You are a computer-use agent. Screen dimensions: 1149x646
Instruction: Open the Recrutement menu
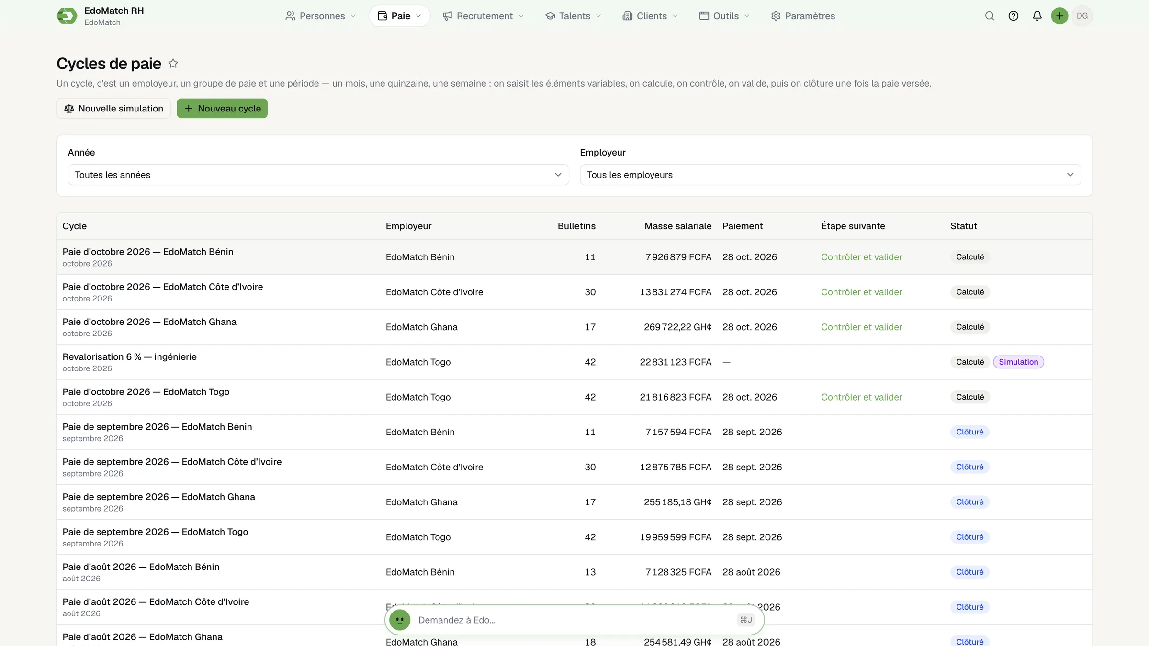[483, 16]
